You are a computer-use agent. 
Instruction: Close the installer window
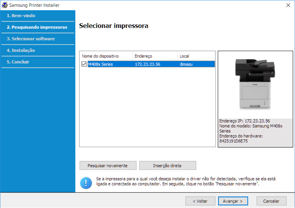(288, 5)
